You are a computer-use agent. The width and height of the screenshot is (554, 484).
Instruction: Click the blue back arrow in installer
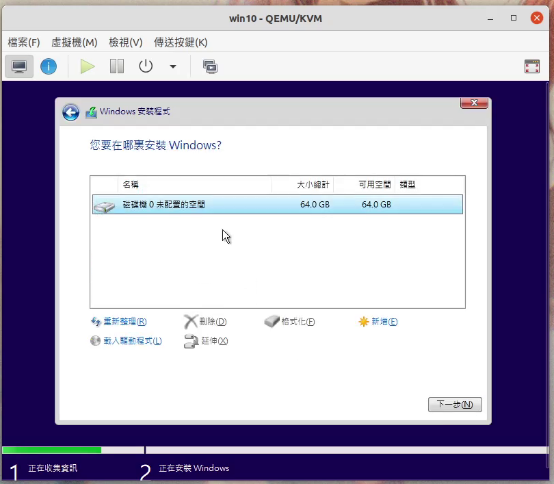tap(70, 112)
